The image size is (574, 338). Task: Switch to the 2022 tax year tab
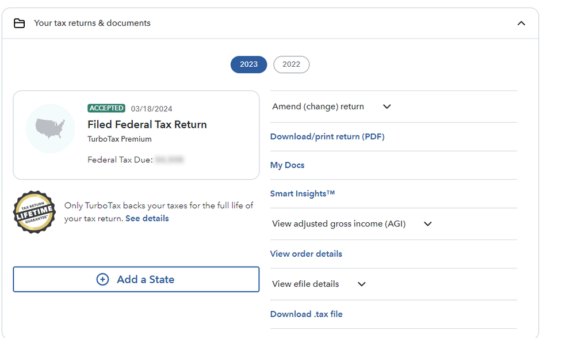pos(292,64)
